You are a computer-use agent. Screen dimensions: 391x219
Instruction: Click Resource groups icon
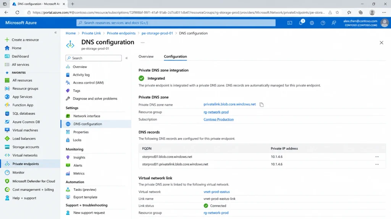(7, 88)
